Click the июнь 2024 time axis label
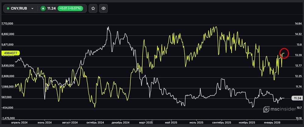The image size is (304, 127). [x=45, y=123]
